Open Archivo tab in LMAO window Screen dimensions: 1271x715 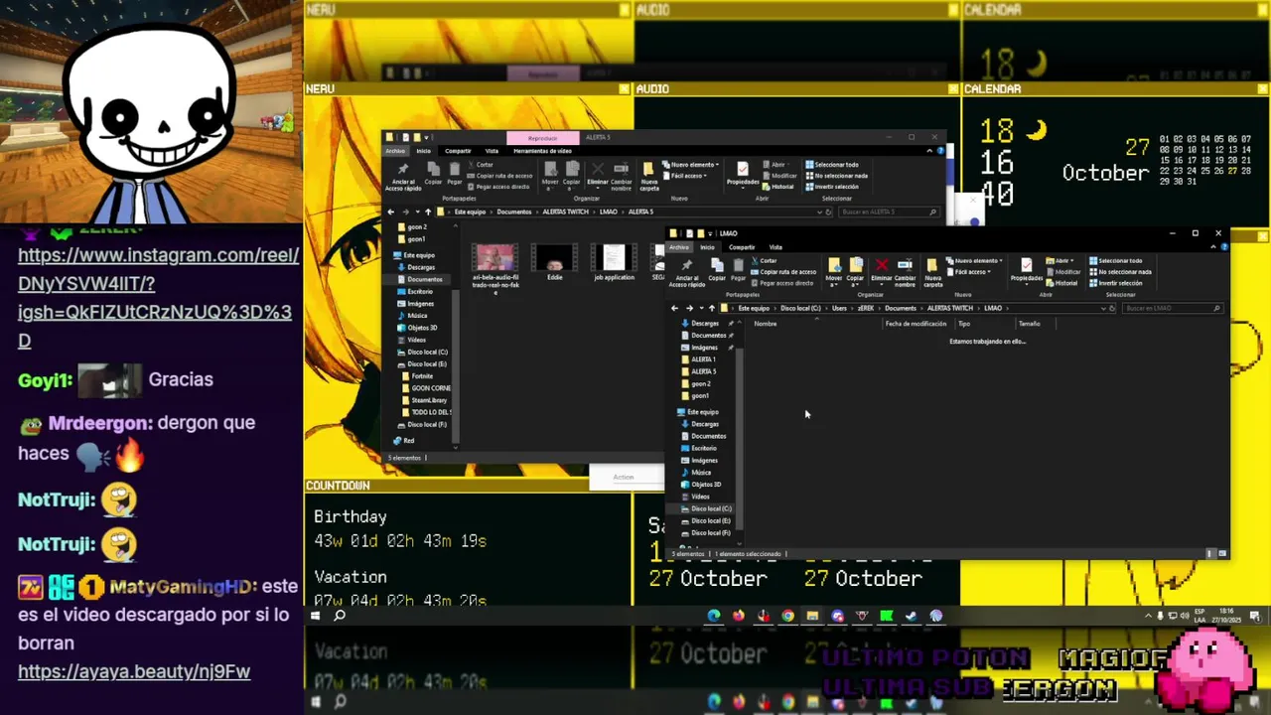click(x=678, y=246)
